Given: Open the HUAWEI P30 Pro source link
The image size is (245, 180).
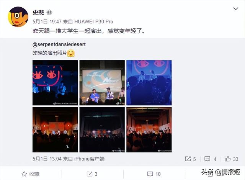Looking at the screenshot, I should pos(93,21).
